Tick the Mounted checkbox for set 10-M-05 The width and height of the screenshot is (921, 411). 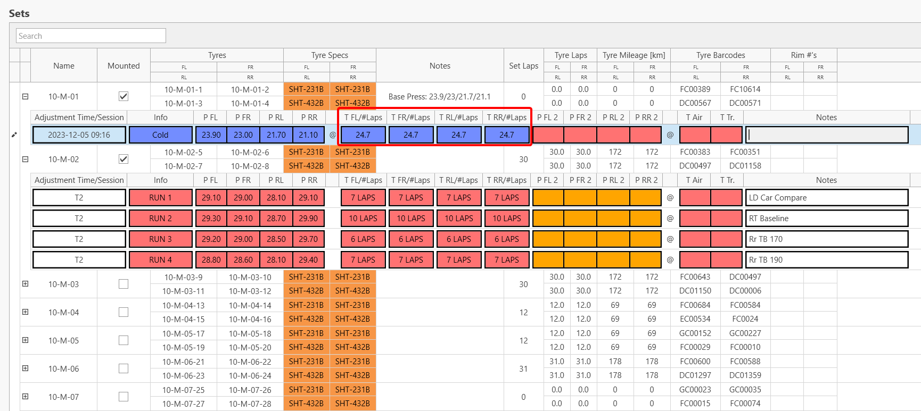124,340
